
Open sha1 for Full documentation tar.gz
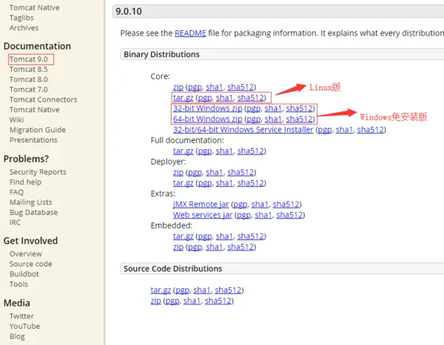pyautogui.click(x=224, y=151)
